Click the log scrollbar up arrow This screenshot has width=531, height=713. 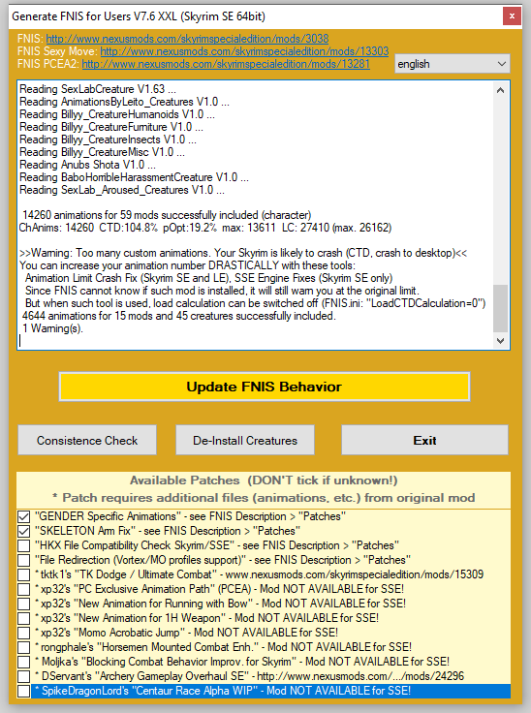coord(501,90)
